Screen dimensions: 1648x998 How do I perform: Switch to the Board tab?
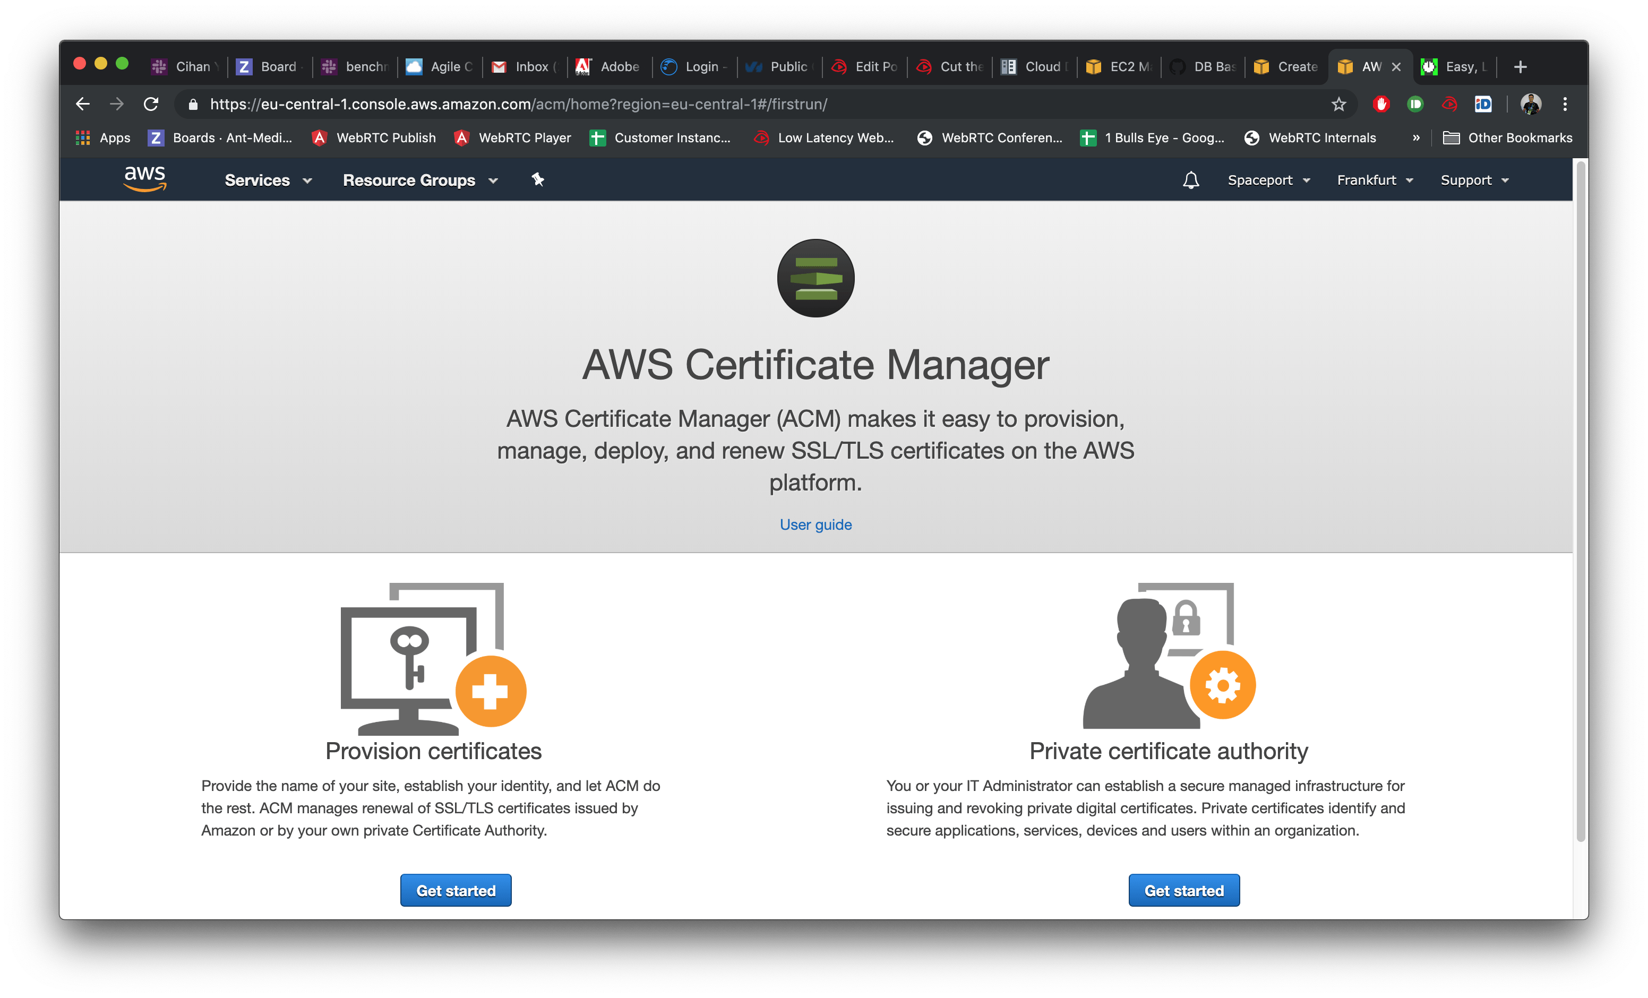270,67
